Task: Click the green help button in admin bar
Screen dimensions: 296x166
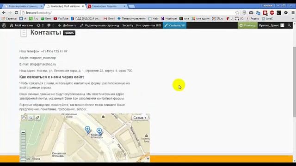Action: [247, 25]
